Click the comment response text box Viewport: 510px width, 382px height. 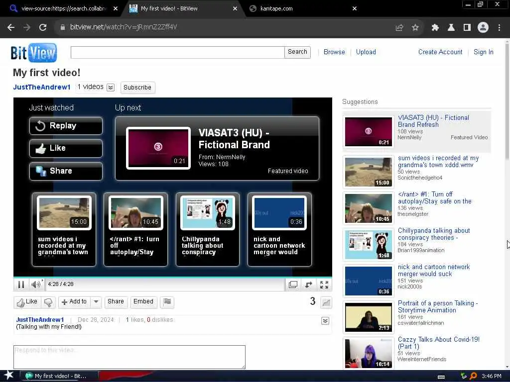click(129, 357)
